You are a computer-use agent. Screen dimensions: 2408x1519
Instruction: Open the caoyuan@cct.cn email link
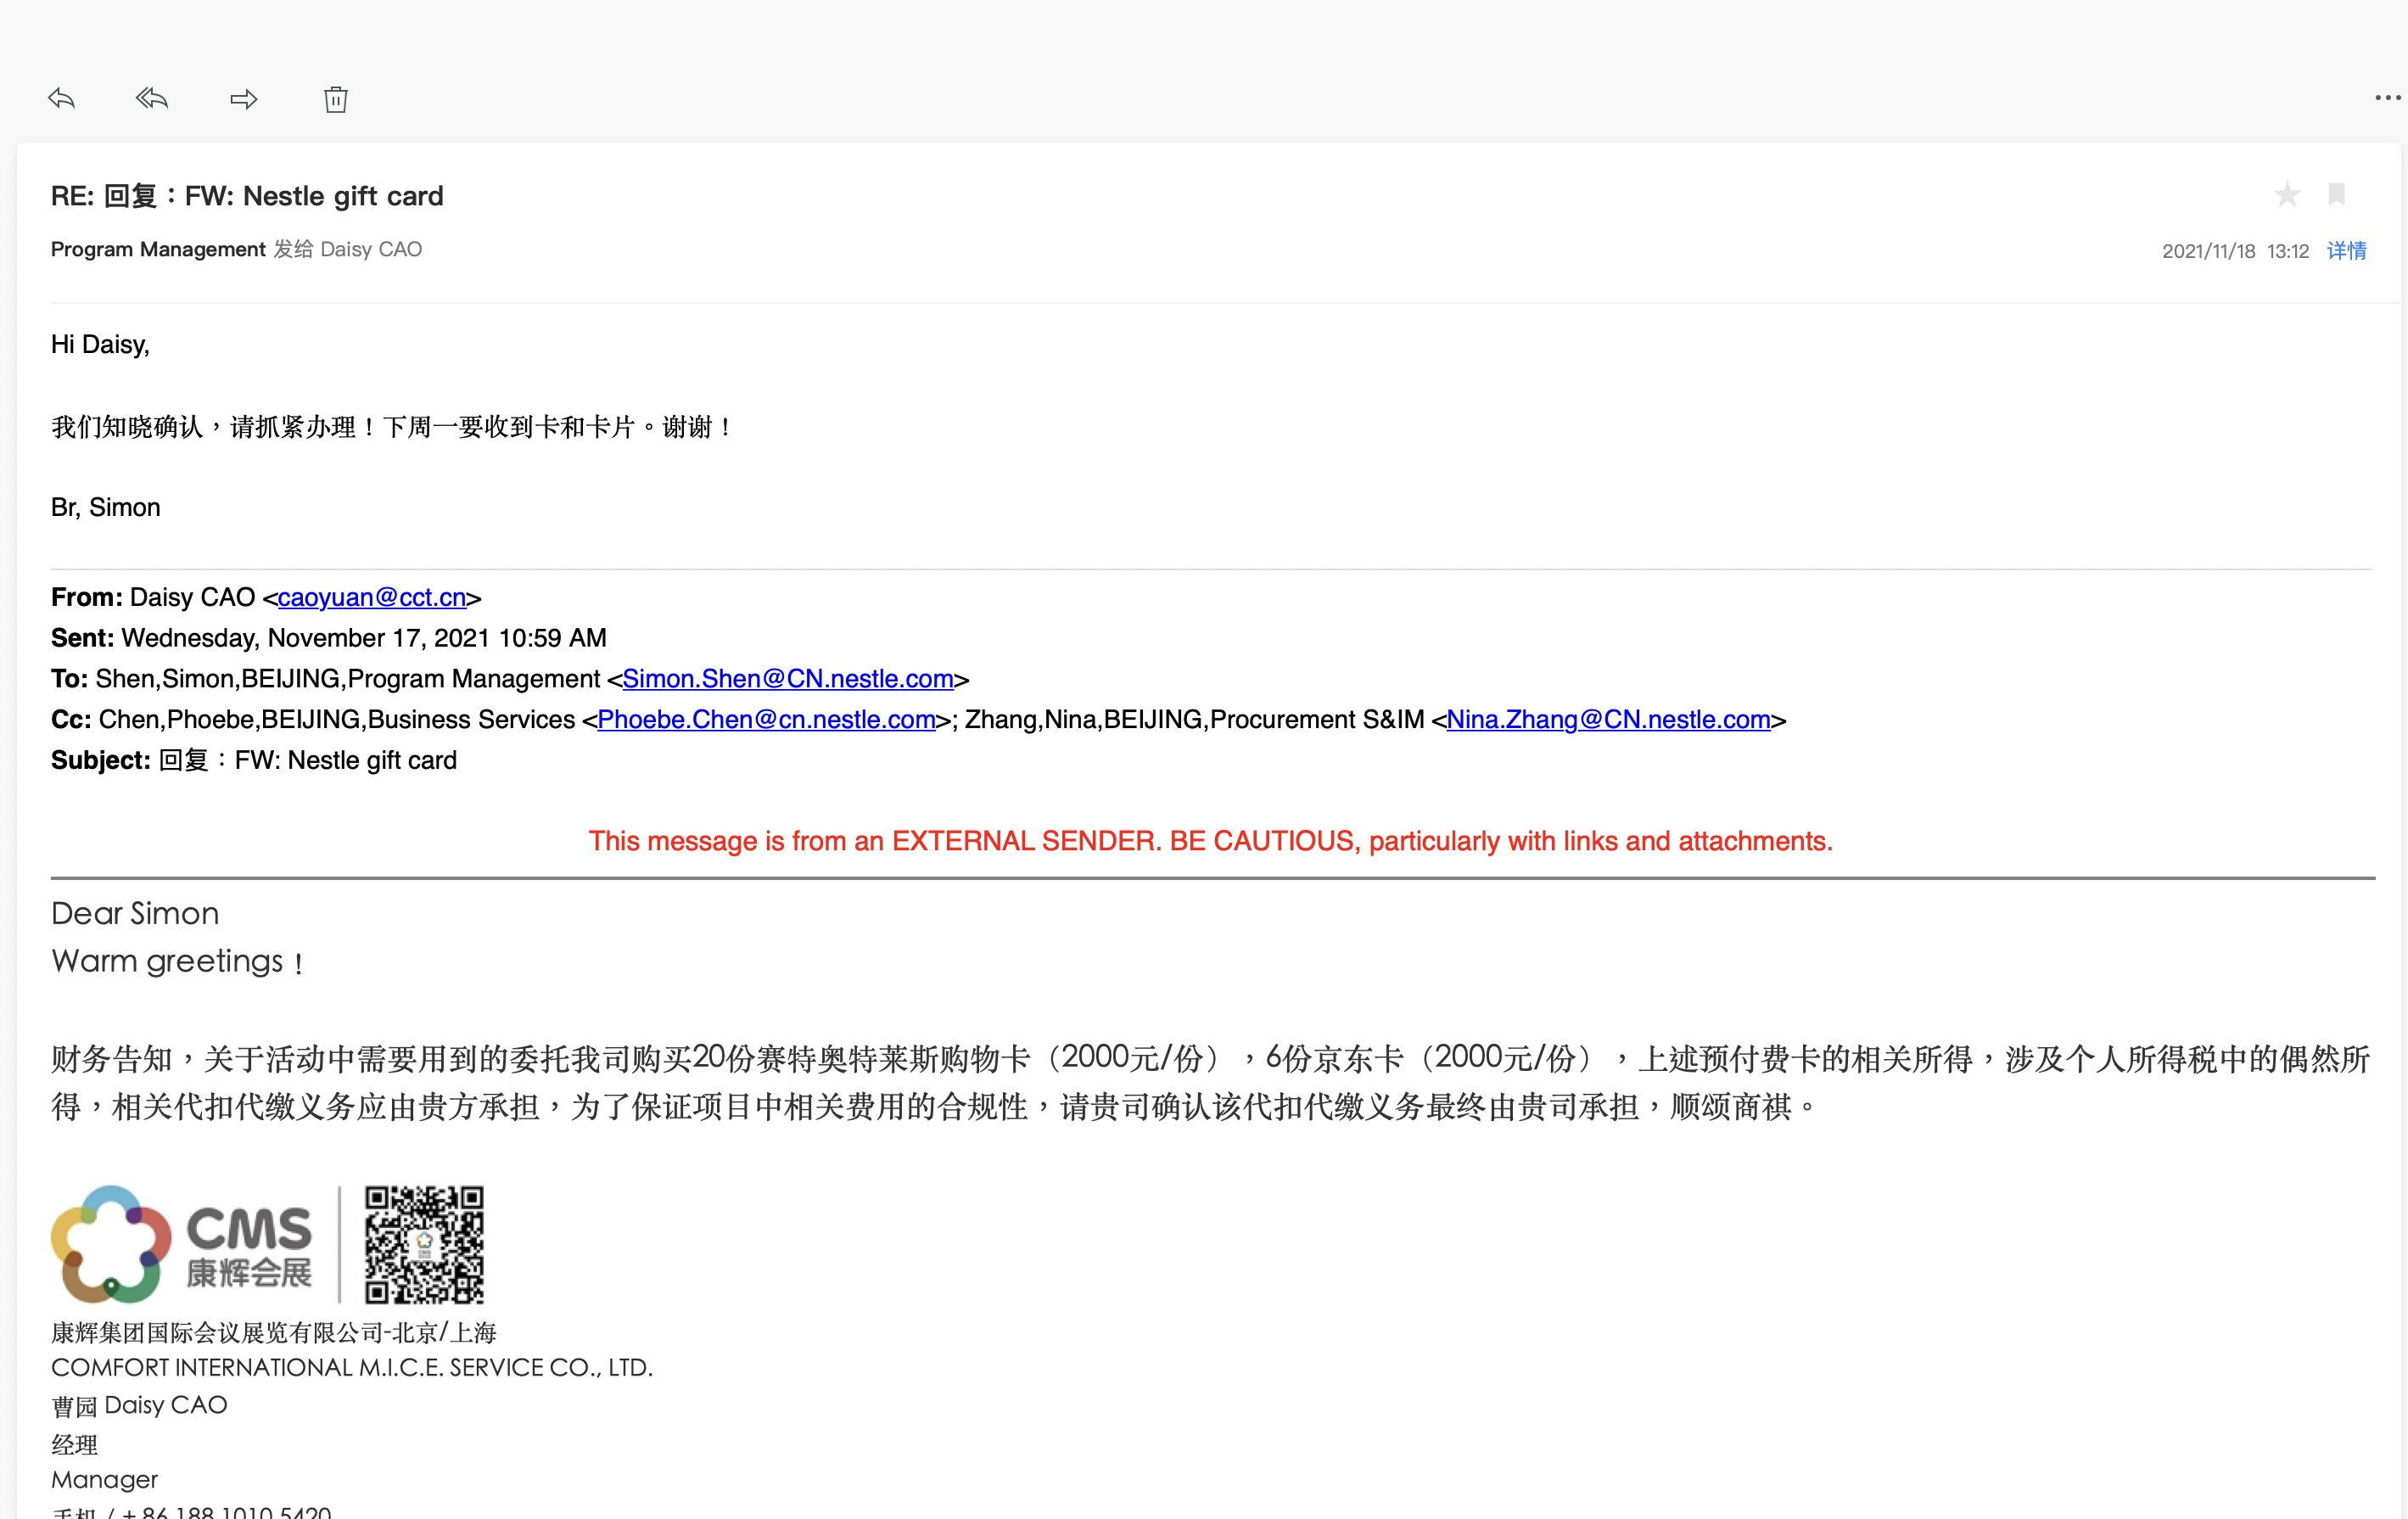372,597
